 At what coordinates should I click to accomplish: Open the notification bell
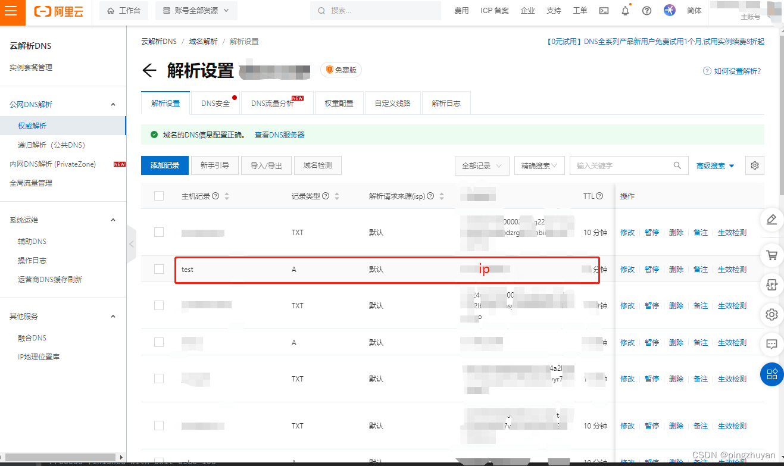point(625,11)
